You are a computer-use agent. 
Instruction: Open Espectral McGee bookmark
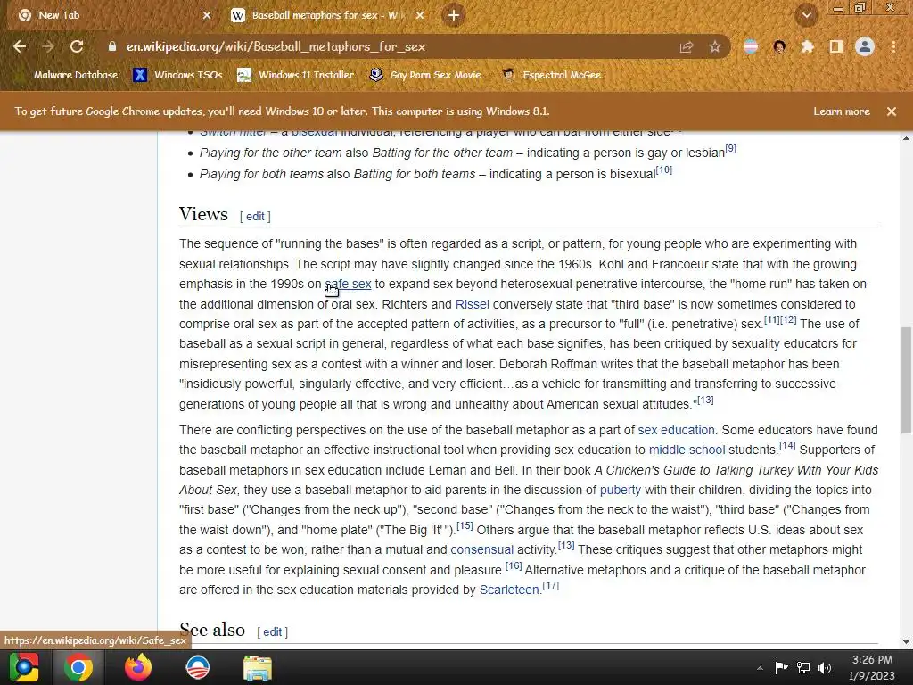pos(551,75)
